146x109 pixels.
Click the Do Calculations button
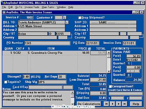click(89, 104)
